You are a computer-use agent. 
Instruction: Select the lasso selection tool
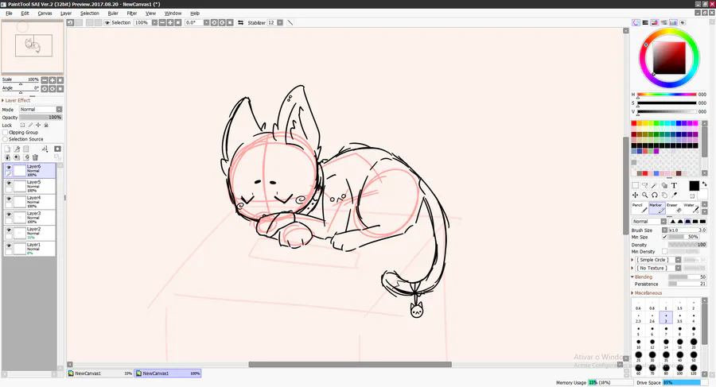pyautogui.click(x=644, y=185)
